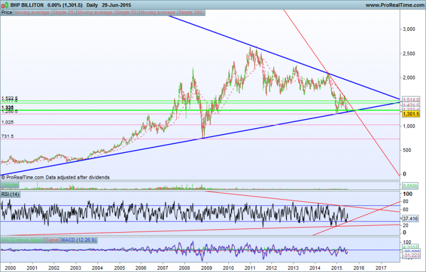
Task: Open Moving average (Simple 20) settings
Action: click(45, 11)
